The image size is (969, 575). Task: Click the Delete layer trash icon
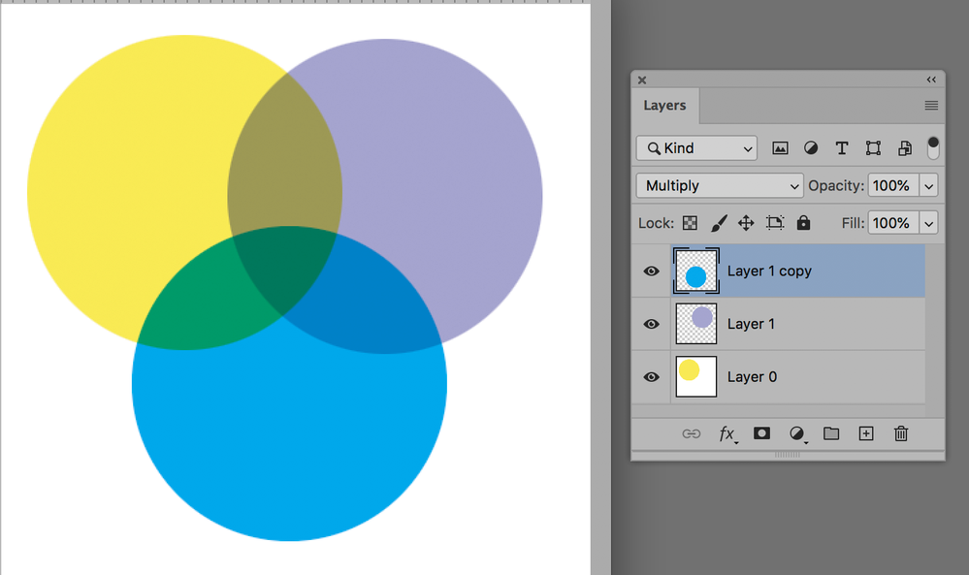(x=900, y=433)
